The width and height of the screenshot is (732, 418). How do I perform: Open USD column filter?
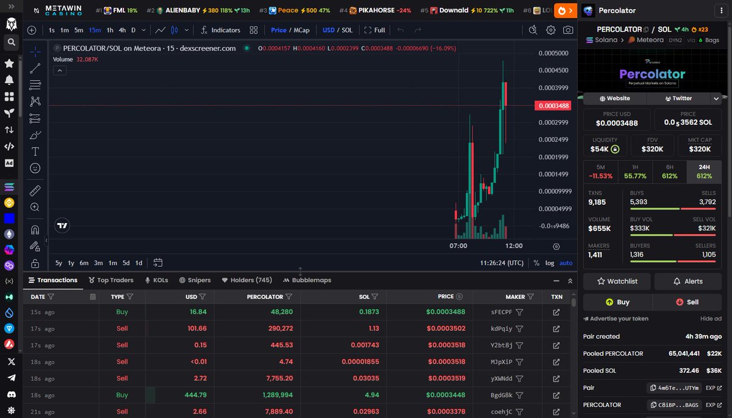(x=202, y=297)
